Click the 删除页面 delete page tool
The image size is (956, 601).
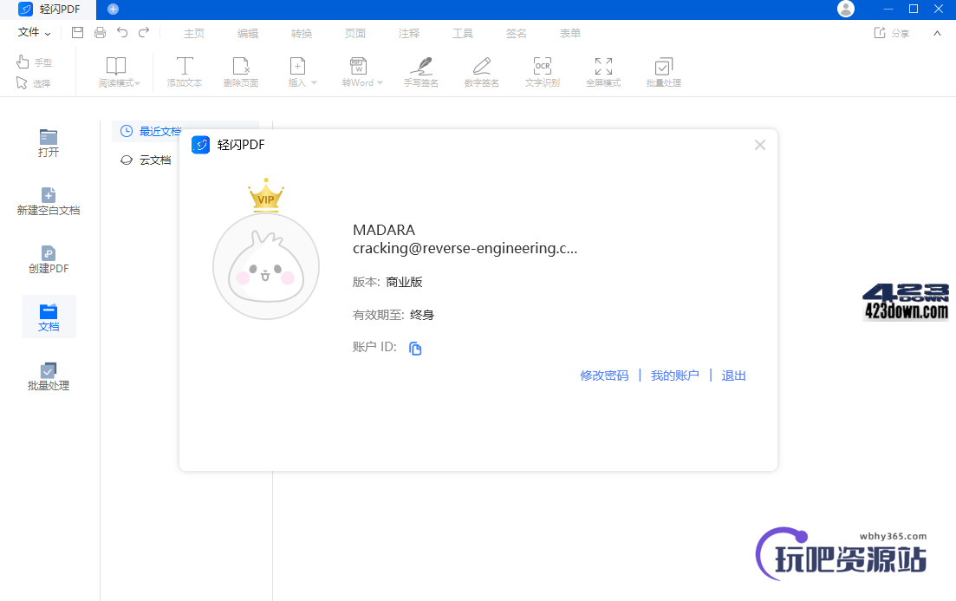pyautogui.click(x=241, y=72)
